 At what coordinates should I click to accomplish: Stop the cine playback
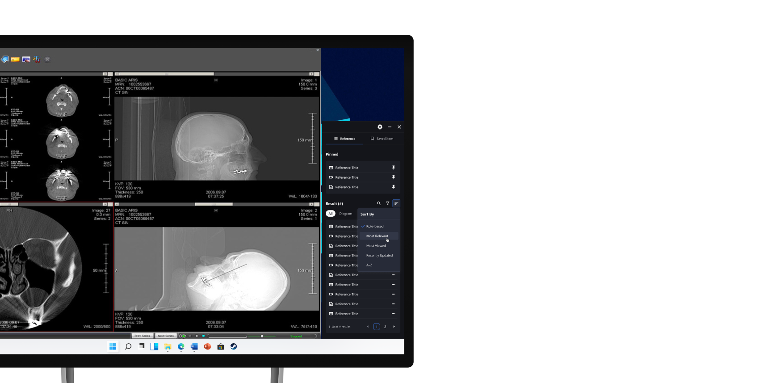tap(197, 336)
